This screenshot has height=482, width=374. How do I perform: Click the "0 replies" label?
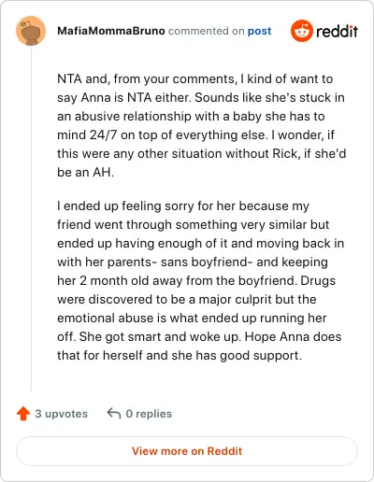149,414
